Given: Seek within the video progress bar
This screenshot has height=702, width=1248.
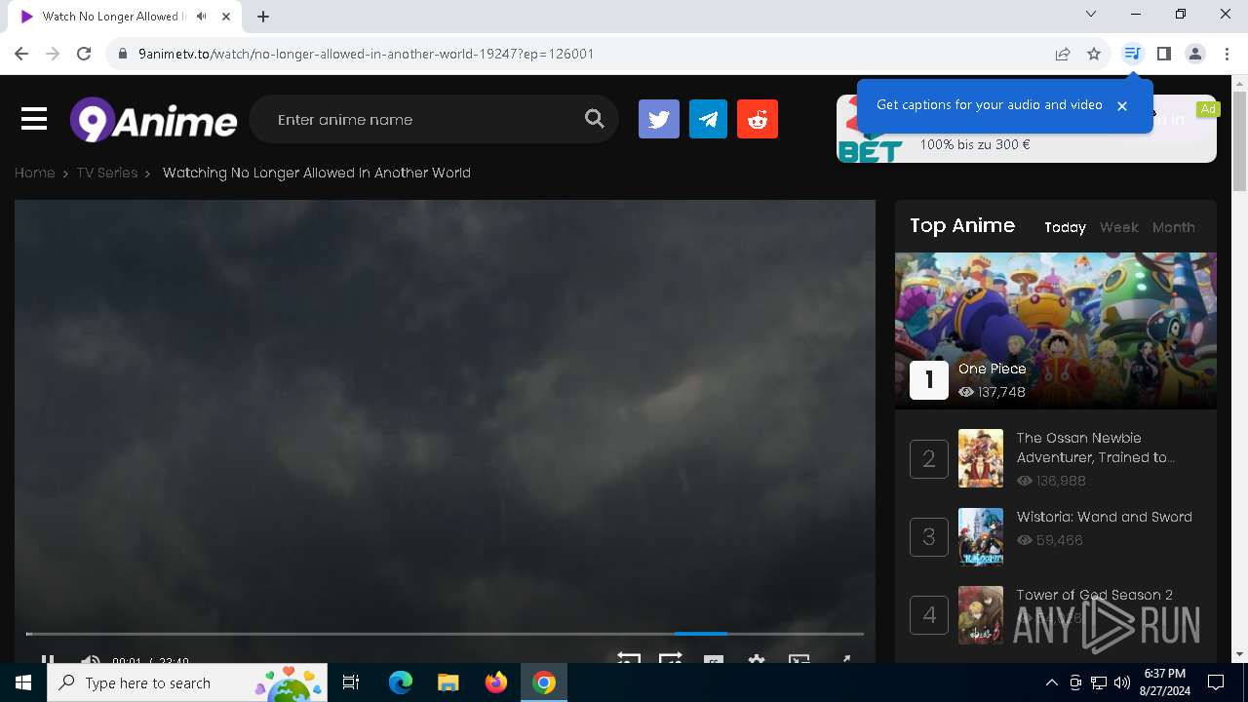Looking at the screenshot, I should click(445, 634).
